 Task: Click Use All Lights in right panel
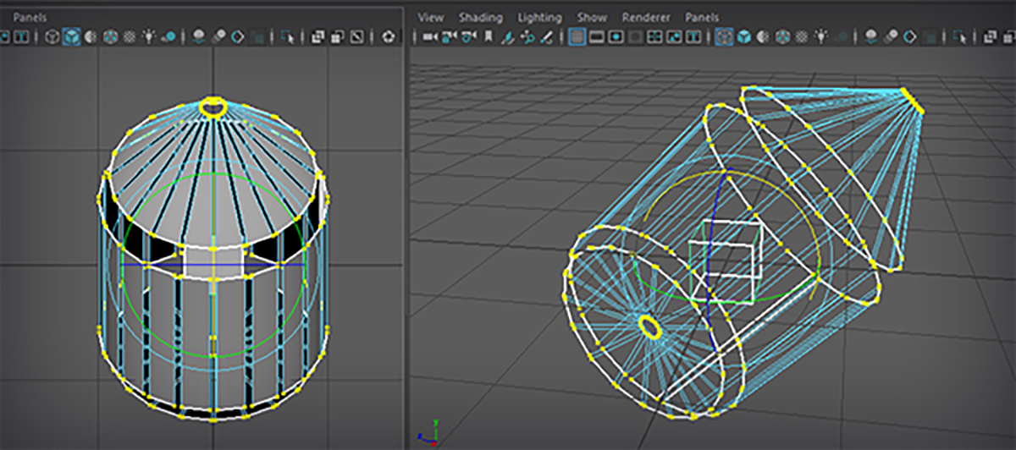[822, 36]
